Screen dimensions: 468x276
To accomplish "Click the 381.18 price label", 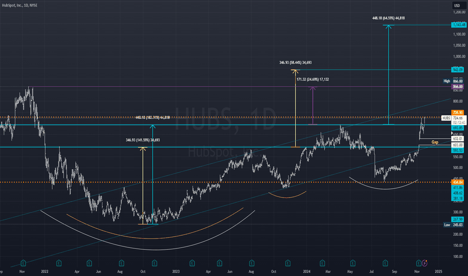I will click(x=457, y=198).
